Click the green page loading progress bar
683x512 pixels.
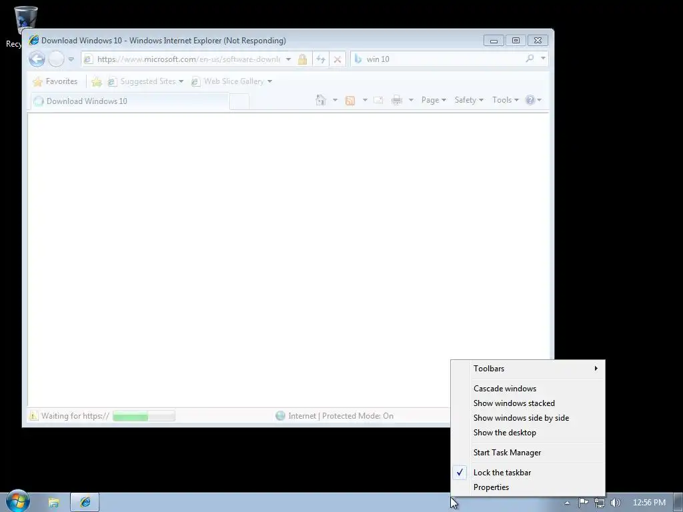(144, 416)
